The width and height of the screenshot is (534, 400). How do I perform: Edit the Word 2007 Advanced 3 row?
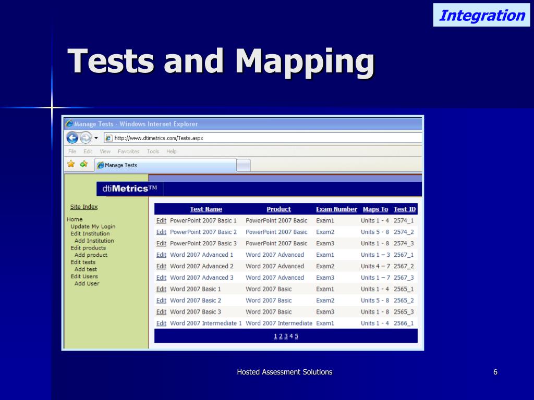161,278
